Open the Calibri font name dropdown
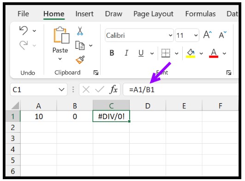245x181 pixels. (170, 35)
